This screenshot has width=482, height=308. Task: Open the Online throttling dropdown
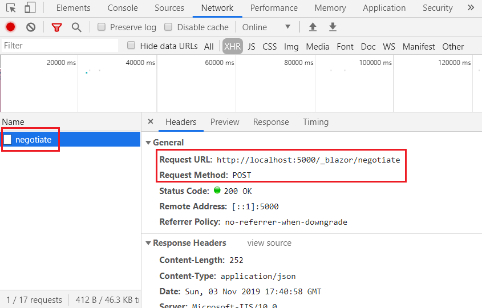[266, 27]
